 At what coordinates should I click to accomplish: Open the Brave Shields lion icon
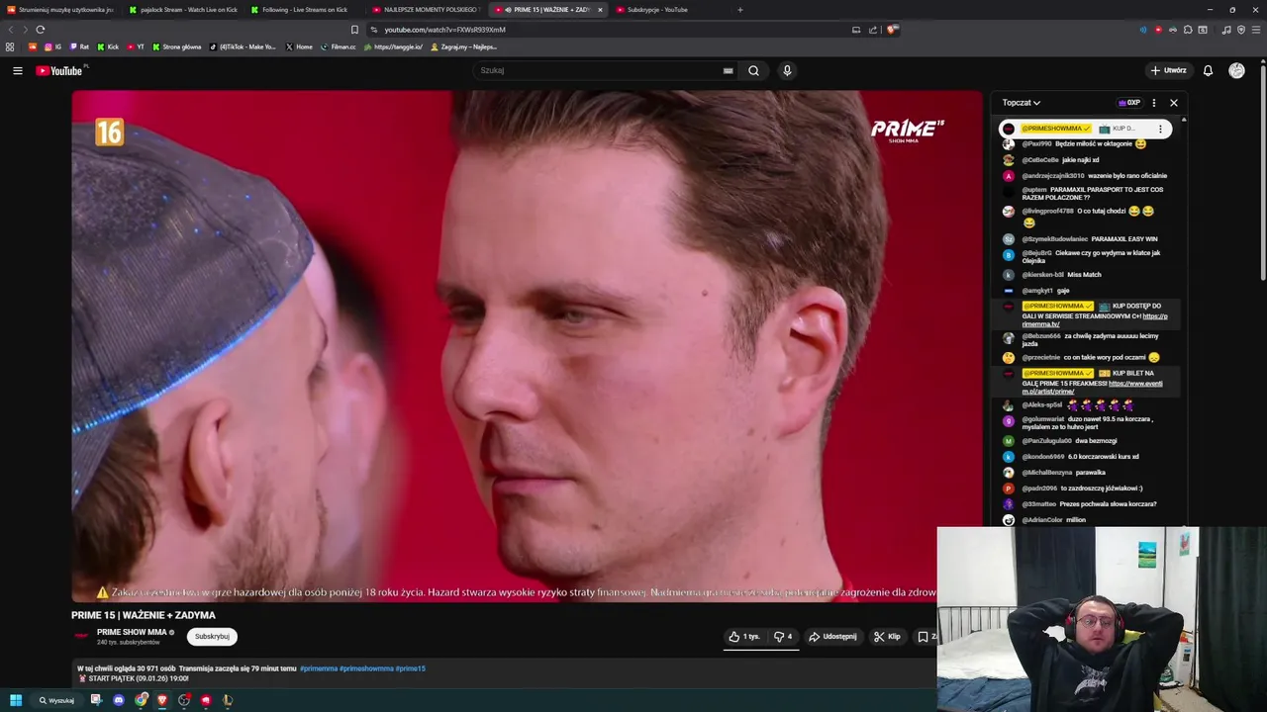pos(892,30)
